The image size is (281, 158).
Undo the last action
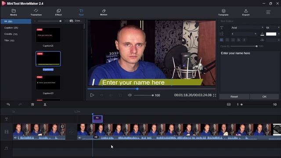coord(8,104)
